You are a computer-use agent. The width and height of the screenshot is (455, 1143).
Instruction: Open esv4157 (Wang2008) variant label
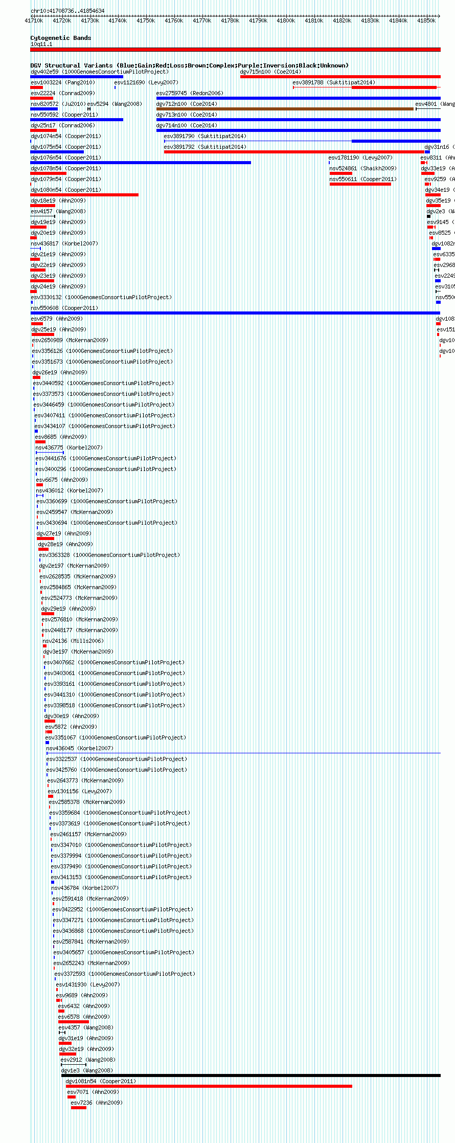(58, 211)
